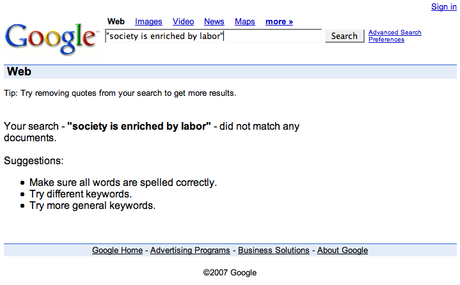Image resolution: width=460 pixels, height=285 pixels.
Task: Select the Web search tab
Action: click(x=116, y=21)
